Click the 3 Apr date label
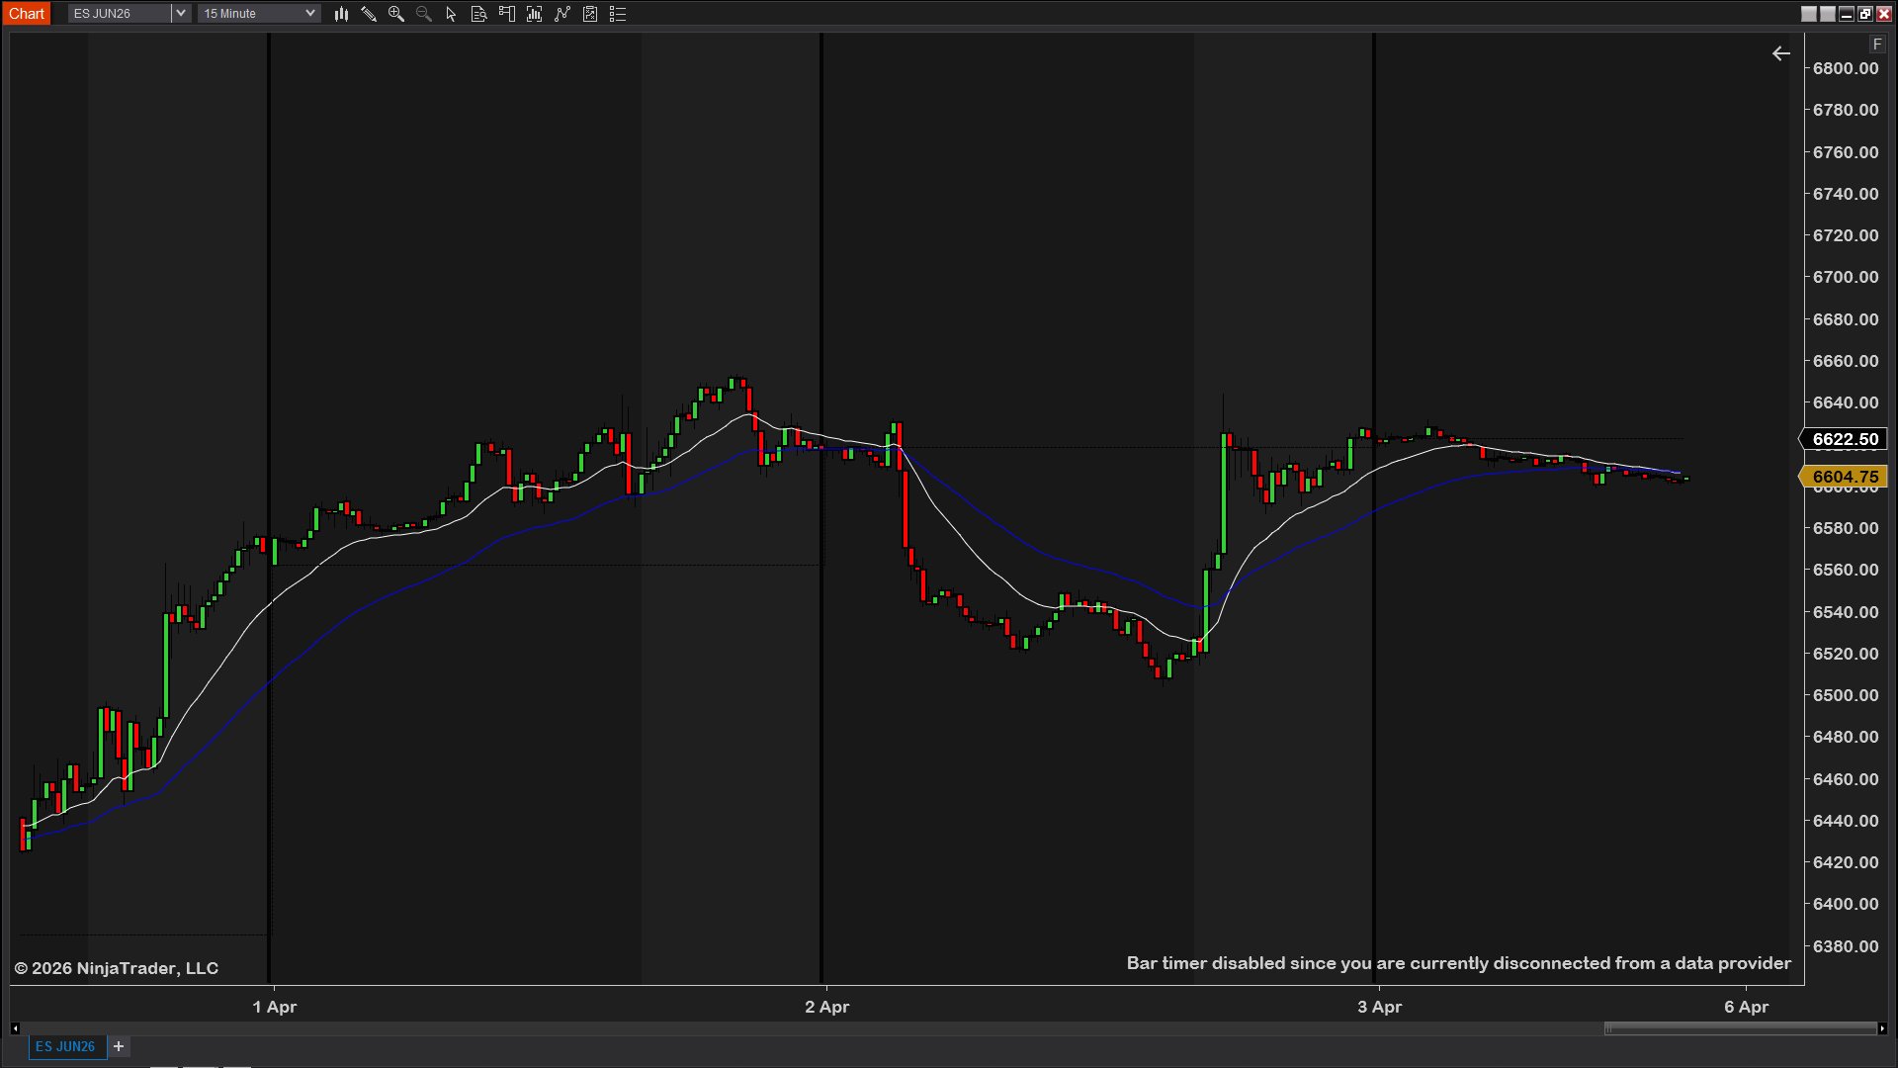 point(1379,1007)
